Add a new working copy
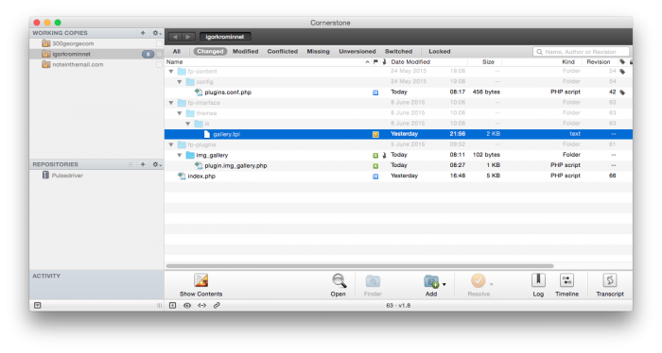Viewport: 662px width, 353px height. (143, 33)
